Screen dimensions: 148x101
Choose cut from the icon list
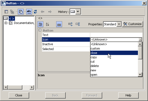tap(114, 62)
